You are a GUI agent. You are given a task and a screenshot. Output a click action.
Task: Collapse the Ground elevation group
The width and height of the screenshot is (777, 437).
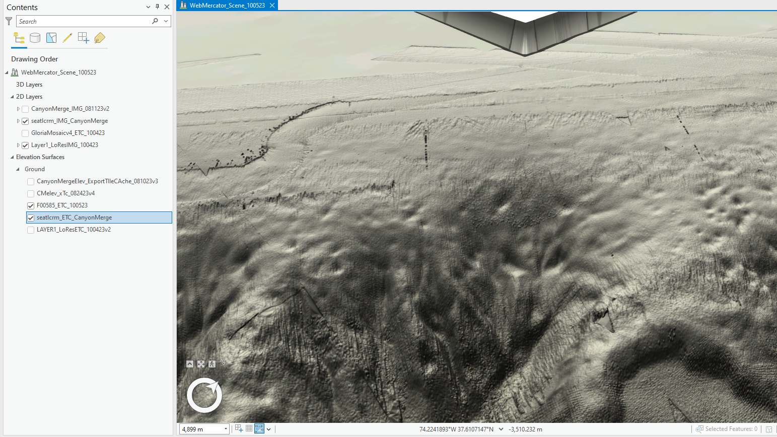coord(18,169)
